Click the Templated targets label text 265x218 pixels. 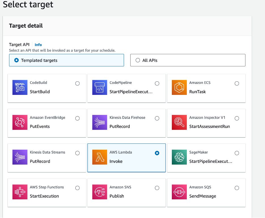click(x=39, y=60)
